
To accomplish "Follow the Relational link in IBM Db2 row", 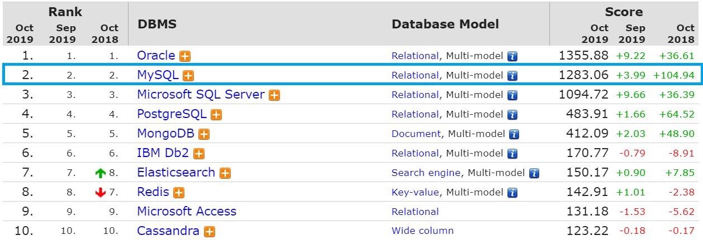I will coord(415,153).
